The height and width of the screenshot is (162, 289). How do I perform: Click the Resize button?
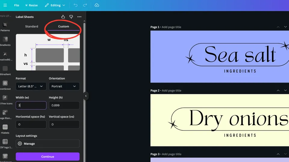click(x=31, y=5)
